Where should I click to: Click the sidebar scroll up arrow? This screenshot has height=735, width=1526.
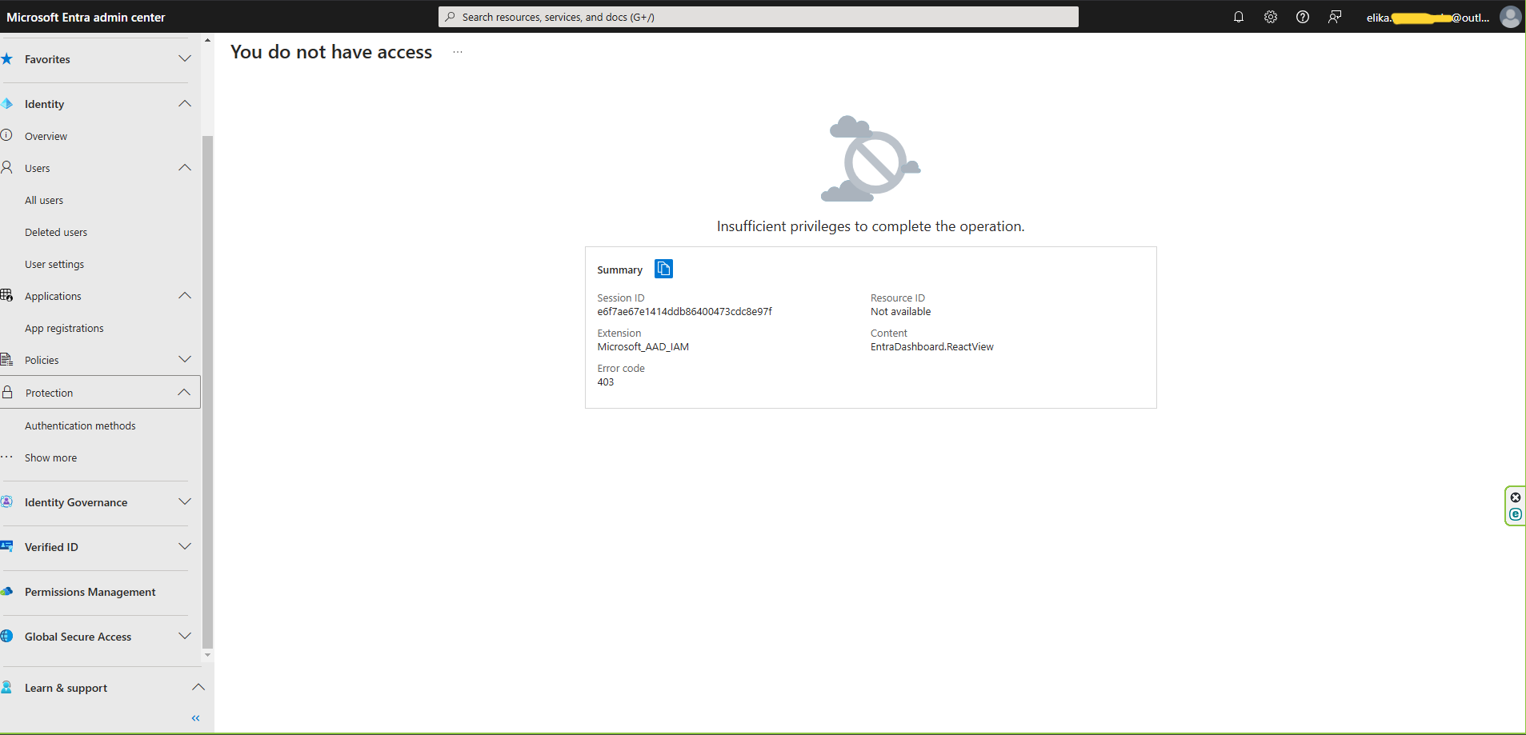pos(208,40)
